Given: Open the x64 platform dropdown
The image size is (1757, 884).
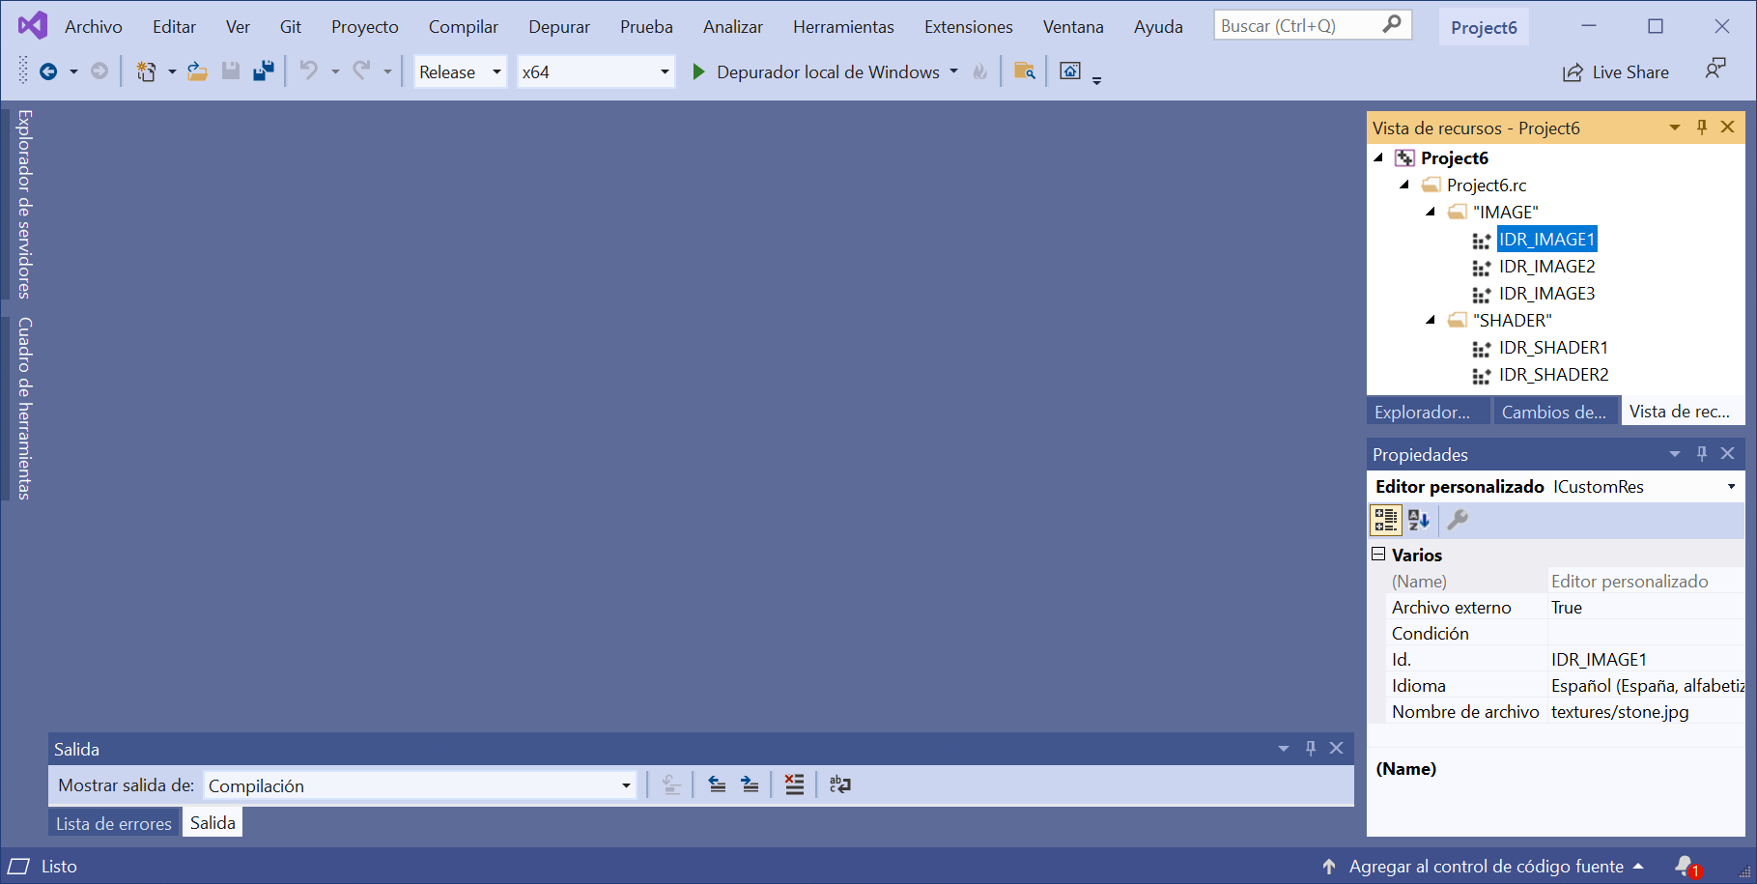Looking at the screenshot, I should [x=595, y=72].
